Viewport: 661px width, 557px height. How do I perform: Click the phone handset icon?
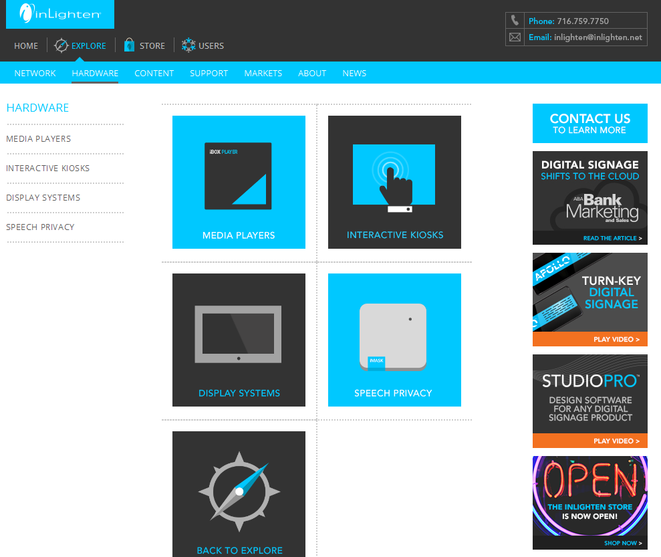(514, 20)
